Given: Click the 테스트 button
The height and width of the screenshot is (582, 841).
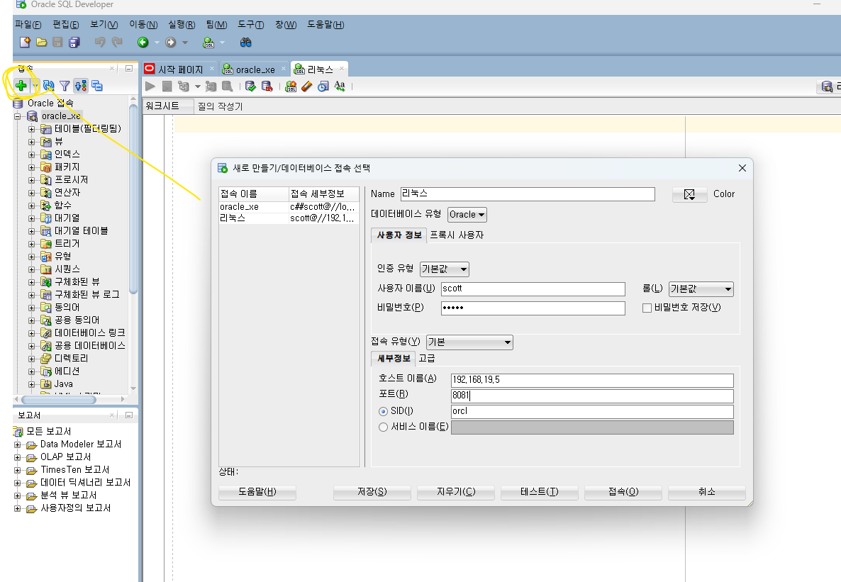Looking at the screenshot, I should [x=540, y=492].
